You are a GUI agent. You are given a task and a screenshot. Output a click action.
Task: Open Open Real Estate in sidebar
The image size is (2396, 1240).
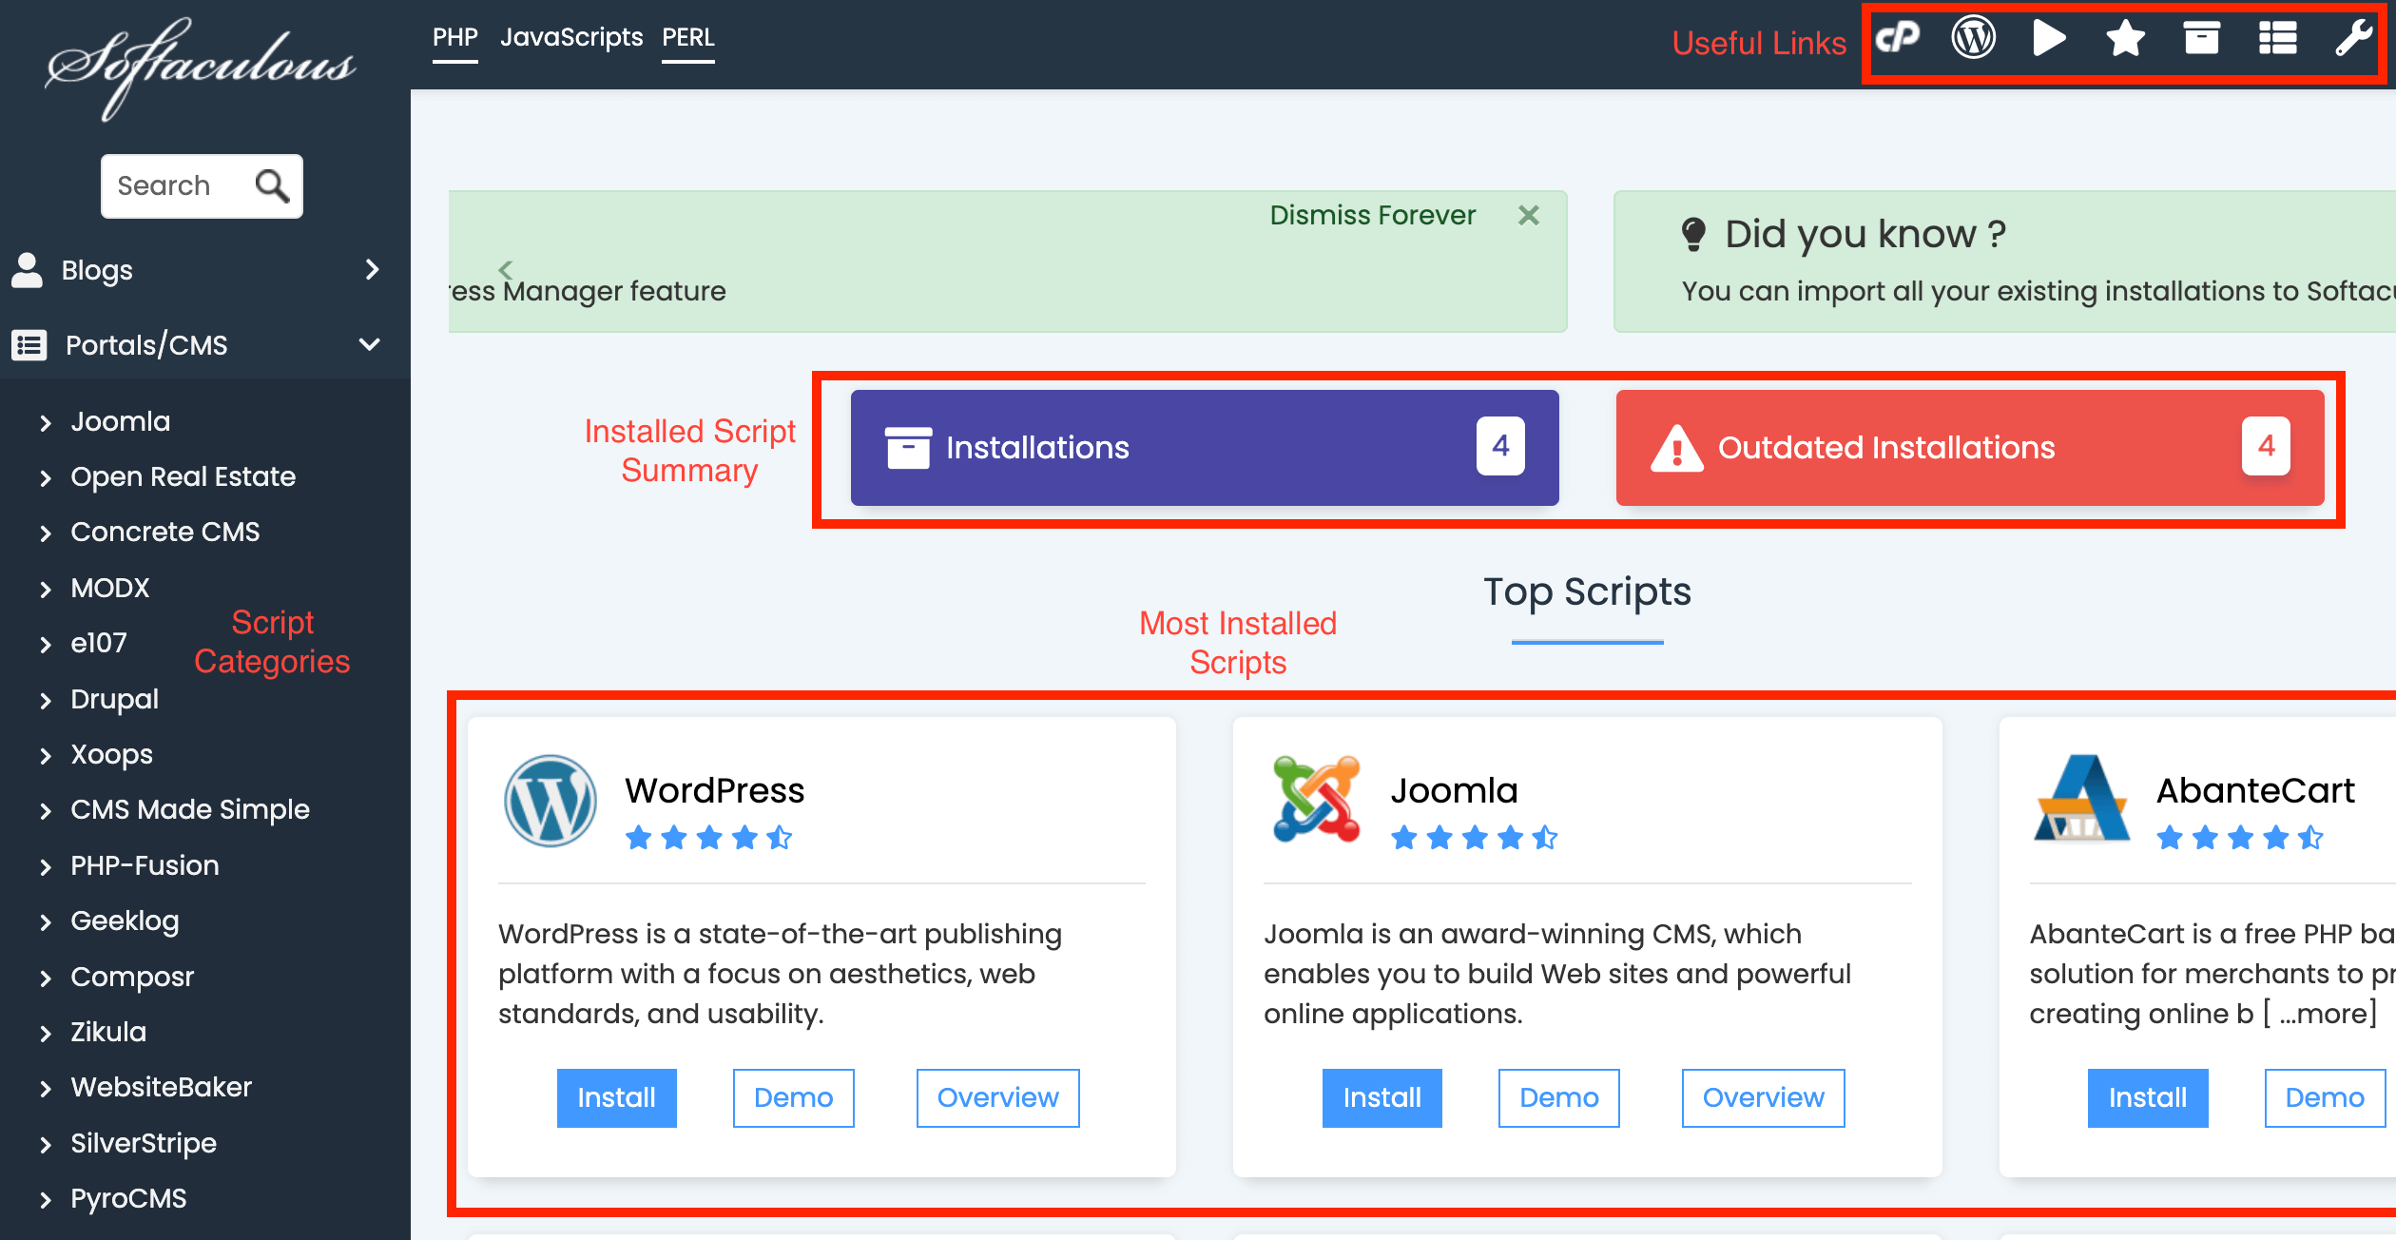(183, 476)
